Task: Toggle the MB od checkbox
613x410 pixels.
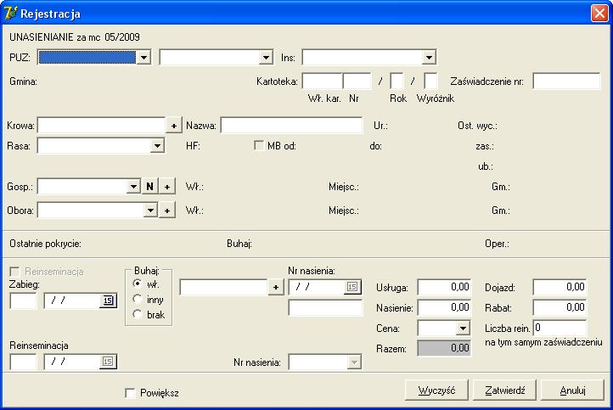Action: point(258,145)
